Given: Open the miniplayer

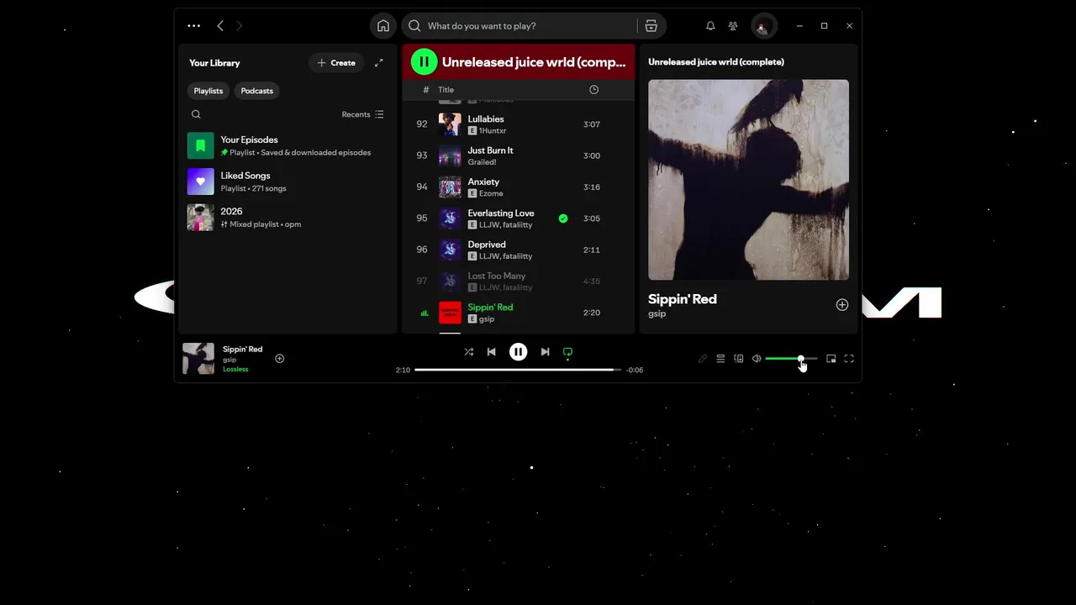Looking at the screenshot, I should [831, 359].
